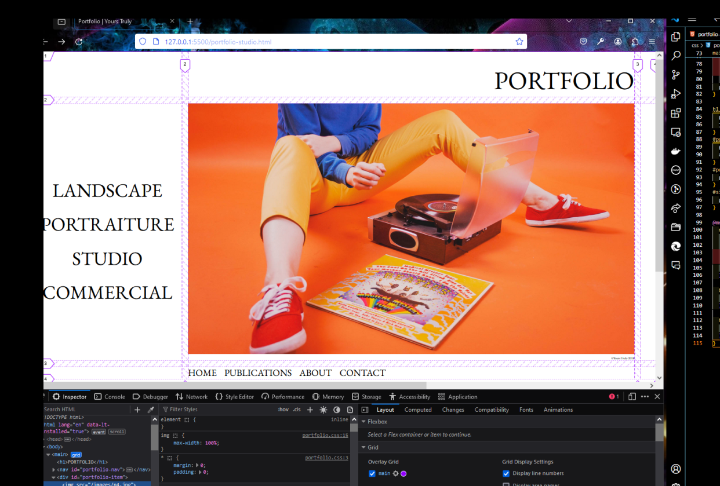Collapse the Flexbox section
Screen dimensions: 720x486
[363, 422]
